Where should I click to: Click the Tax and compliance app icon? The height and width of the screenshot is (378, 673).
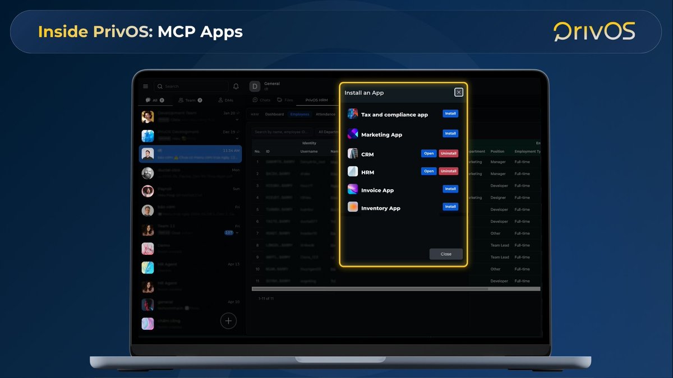point(353,114)
